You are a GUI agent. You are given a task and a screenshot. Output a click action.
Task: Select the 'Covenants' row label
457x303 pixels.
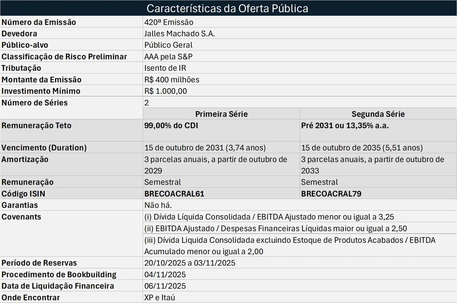(x=21, y=217)
